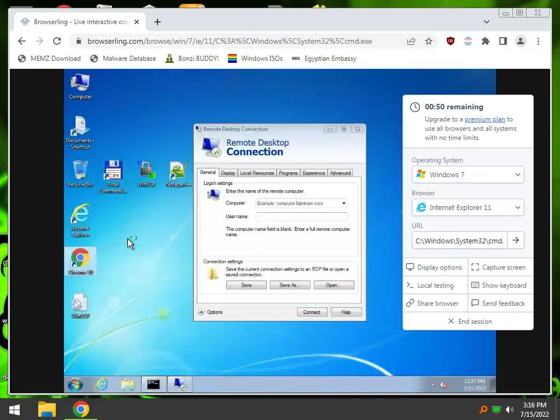This screenshot has width=560, height=420.
Task: Click the Connect button
Action: (x=312, y=312)
